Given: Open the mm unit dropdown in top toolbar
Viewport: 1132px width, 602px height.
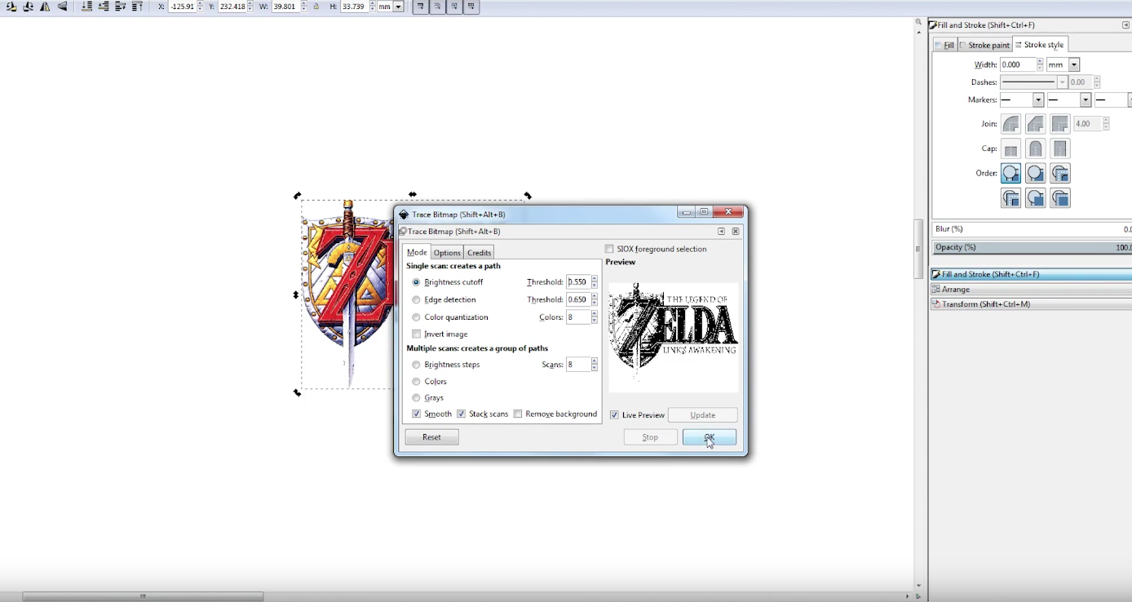Looking at the screenshot, I should (x=398, y=7).
